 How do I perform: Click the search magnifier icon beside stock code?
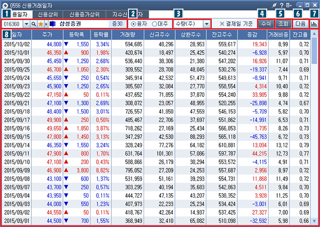(x=34, y=24)
